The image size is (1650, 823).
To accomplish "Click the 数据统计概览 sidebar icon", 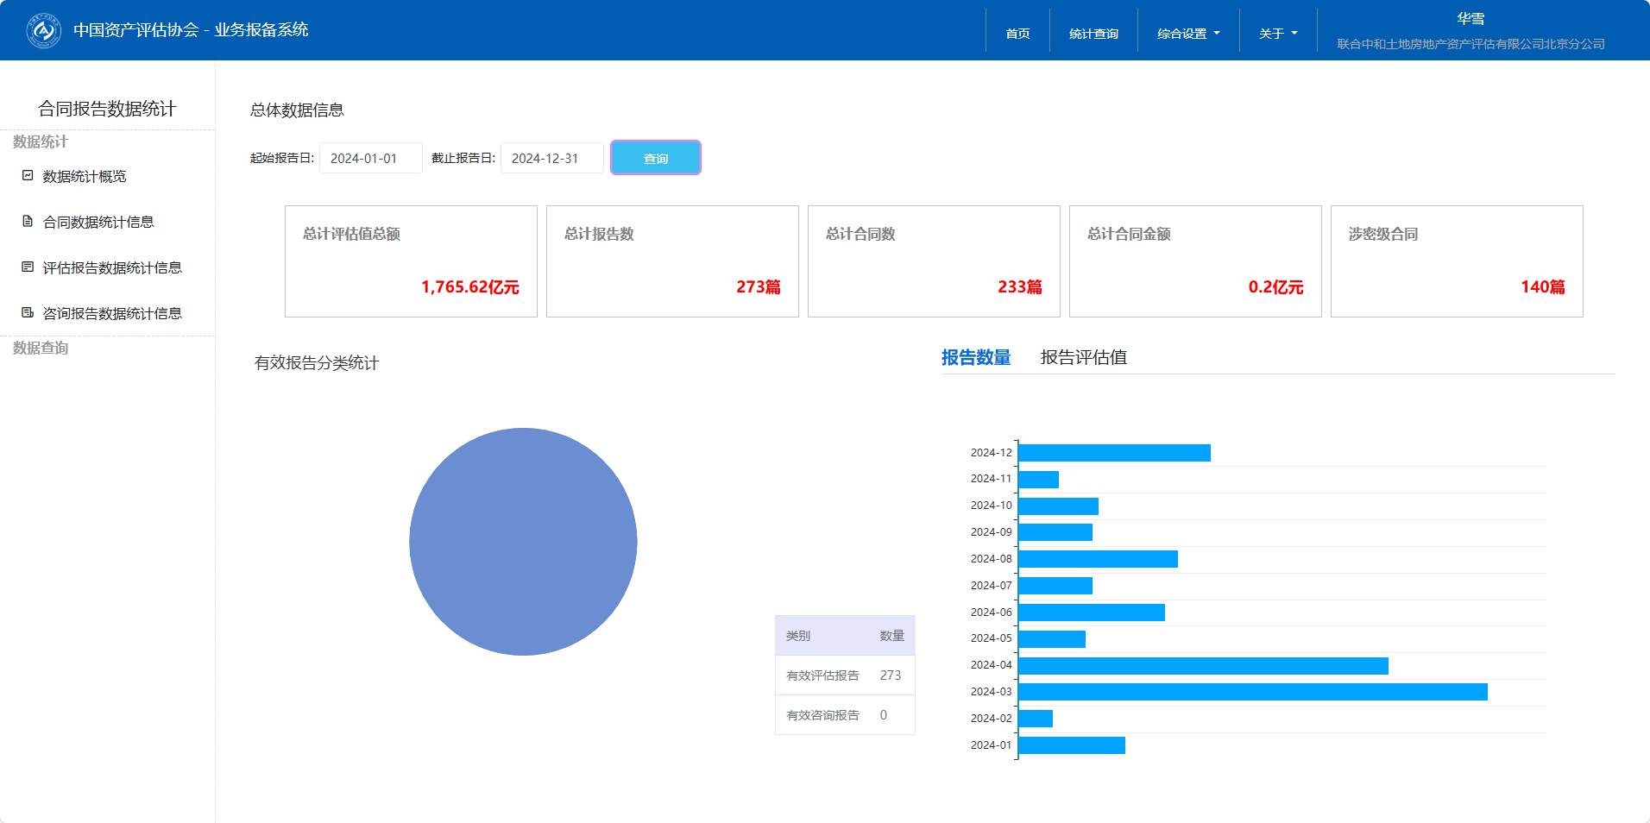I will pos(28,176).
